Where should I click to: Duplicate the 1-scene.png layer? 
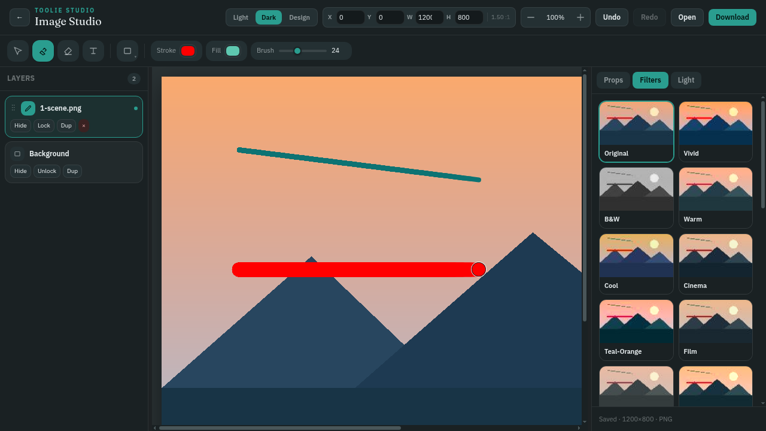pyautogui.click(x=66, y=126)
